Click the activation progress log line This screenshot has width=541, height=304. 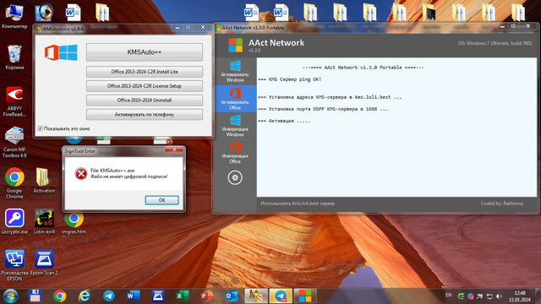point(284,121)
